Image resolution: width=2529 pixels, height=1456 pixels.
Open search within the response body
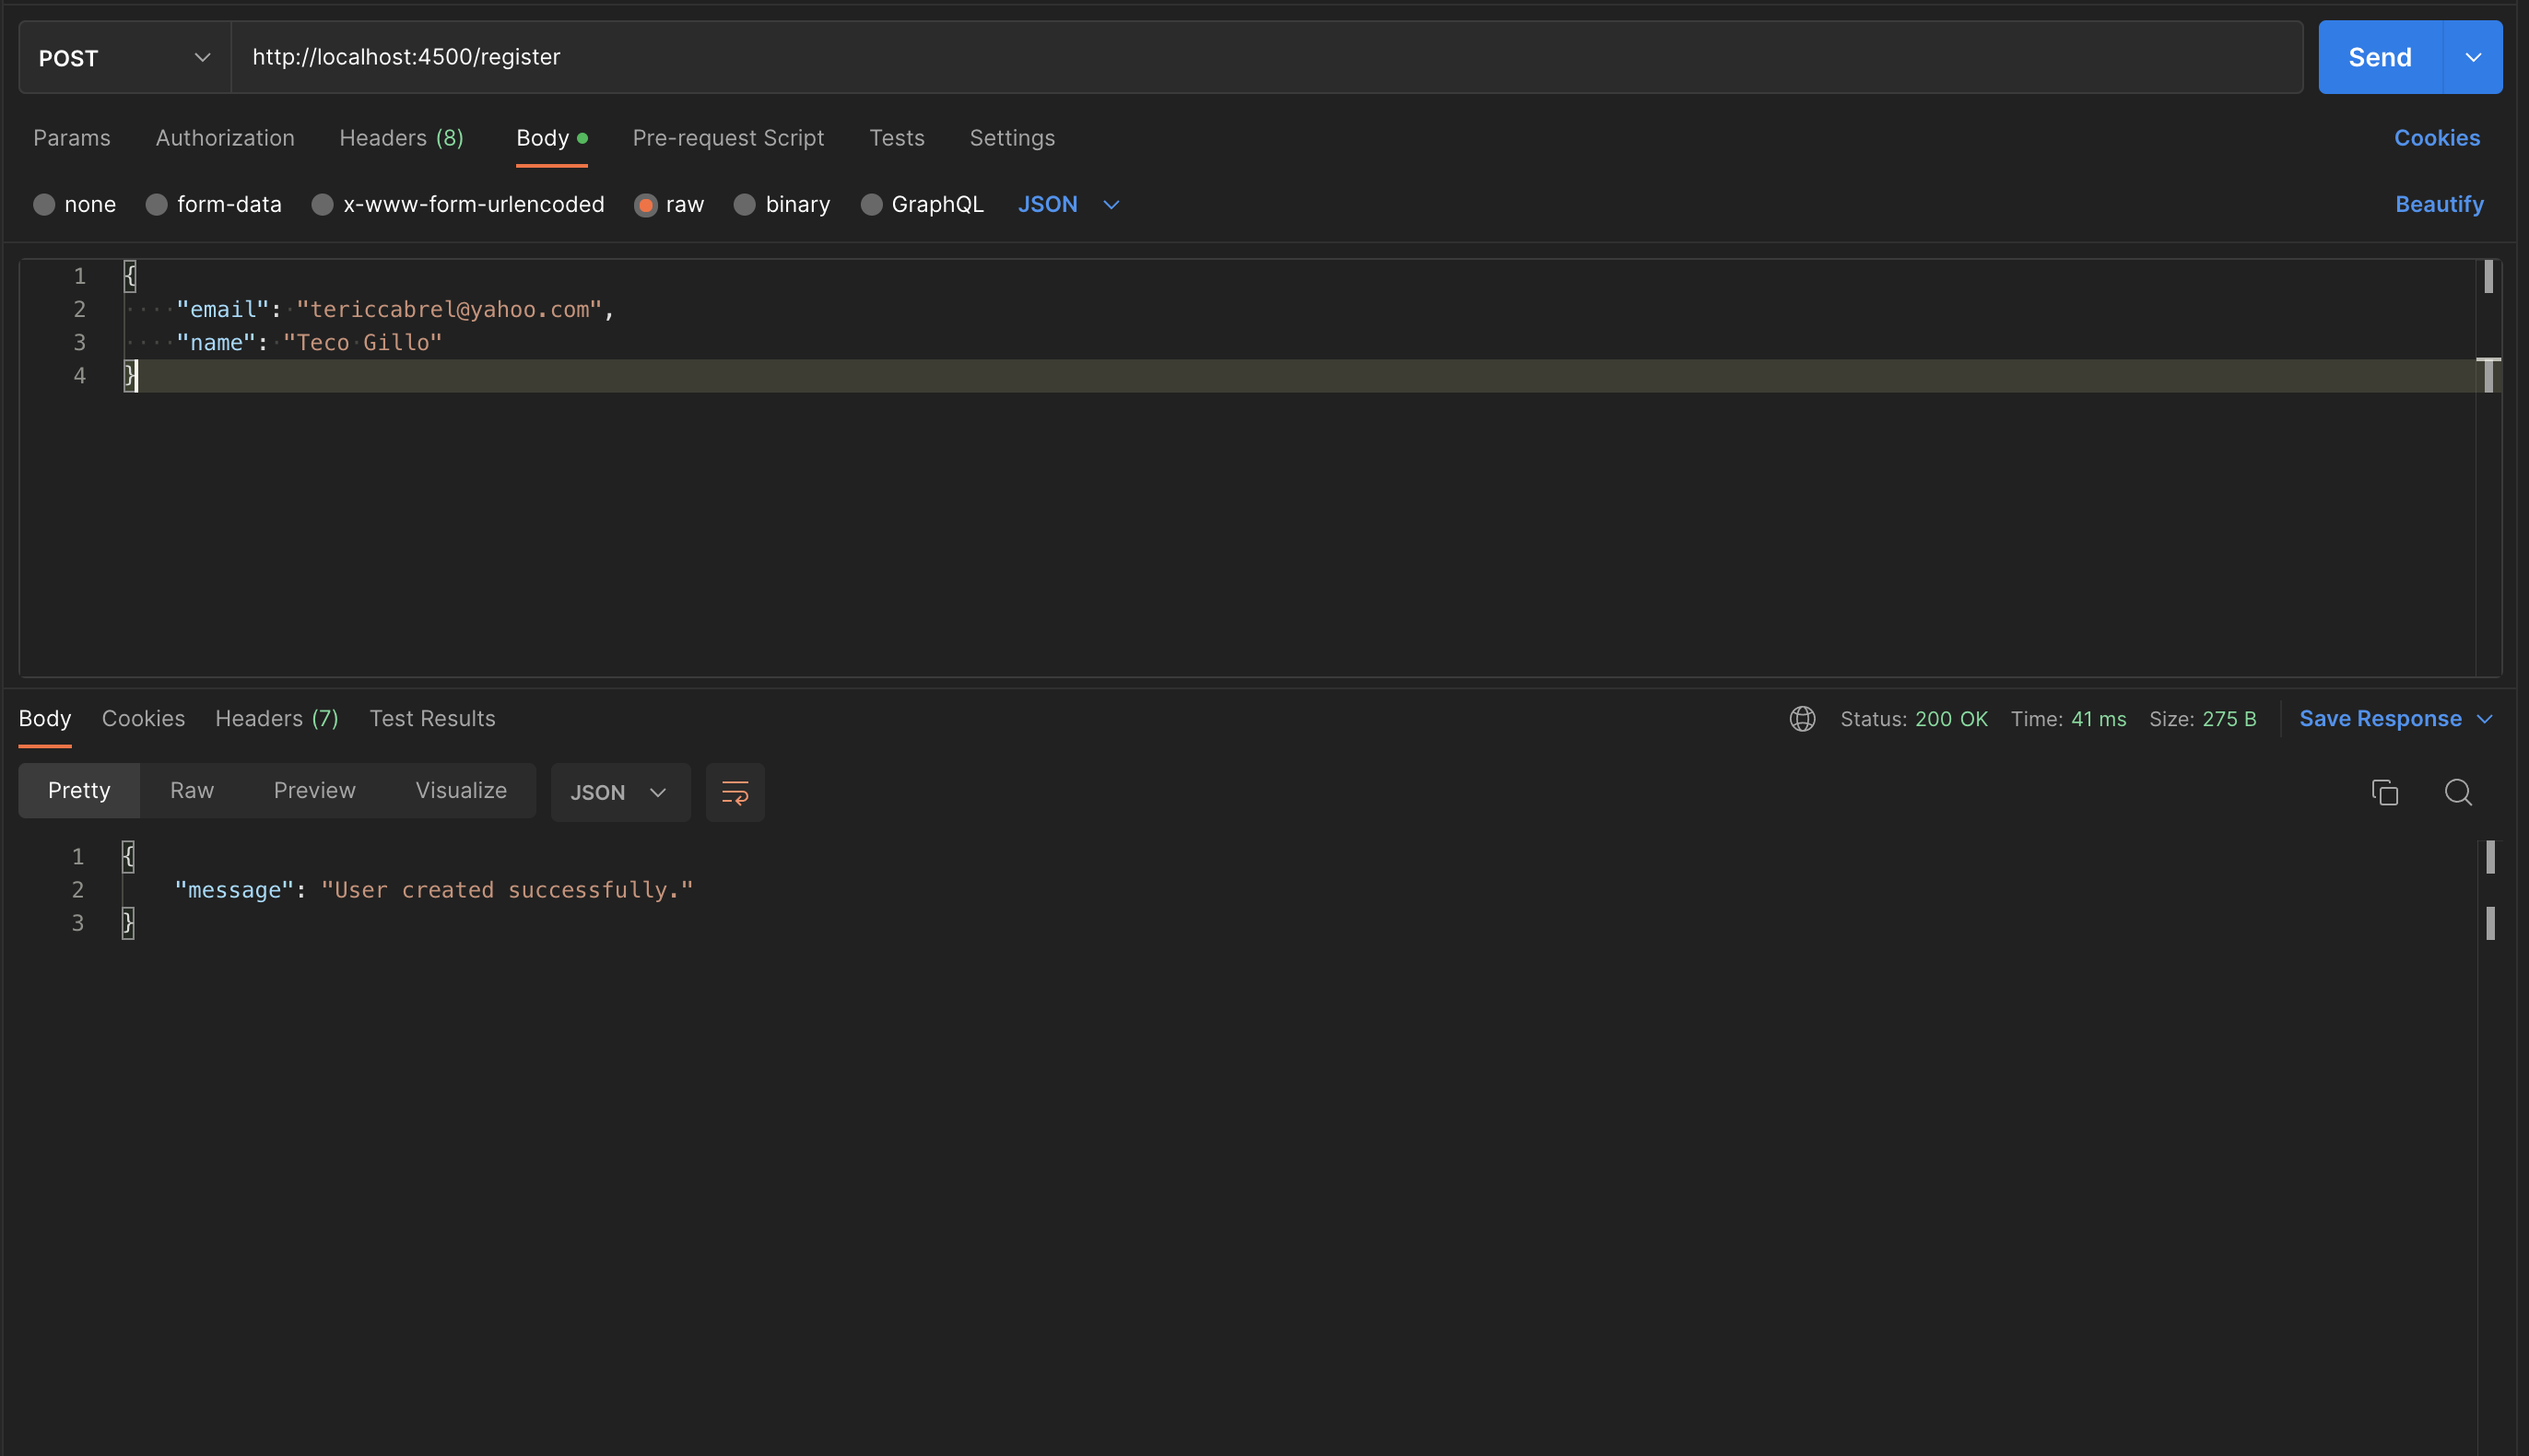[2458, 792]
